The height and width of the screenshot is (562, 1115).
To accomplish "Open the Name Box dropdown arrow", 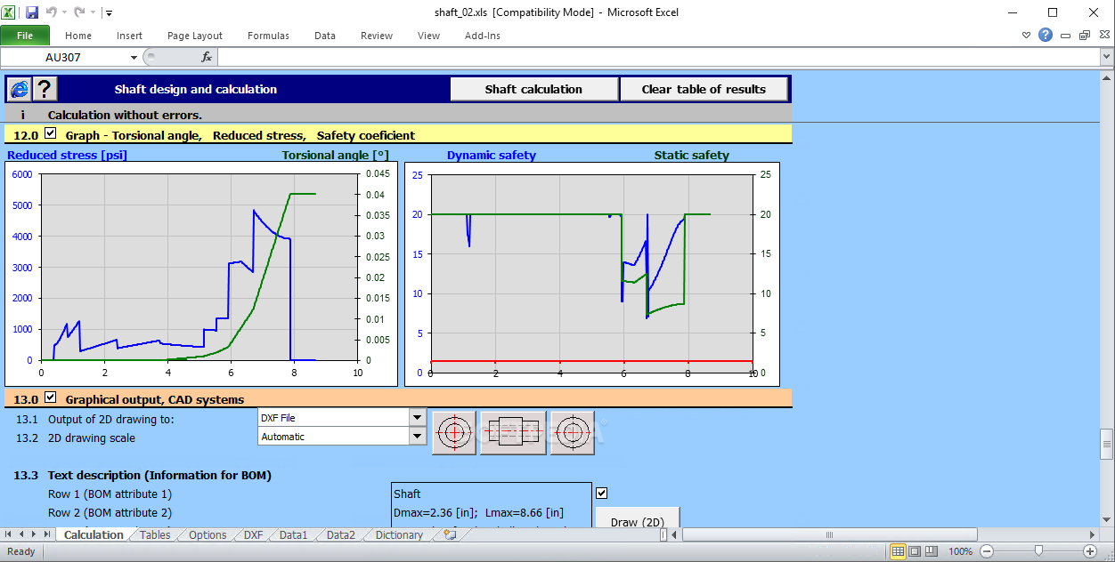I will 134,57.
